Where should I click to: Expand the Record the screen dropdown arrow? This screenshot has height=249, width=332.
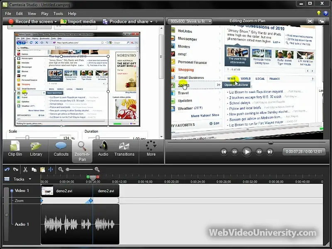[56, 22]
